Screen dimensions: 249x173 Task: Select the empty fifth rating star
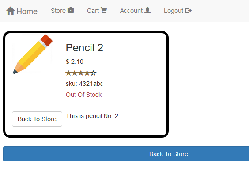click(x=93, y=73)
